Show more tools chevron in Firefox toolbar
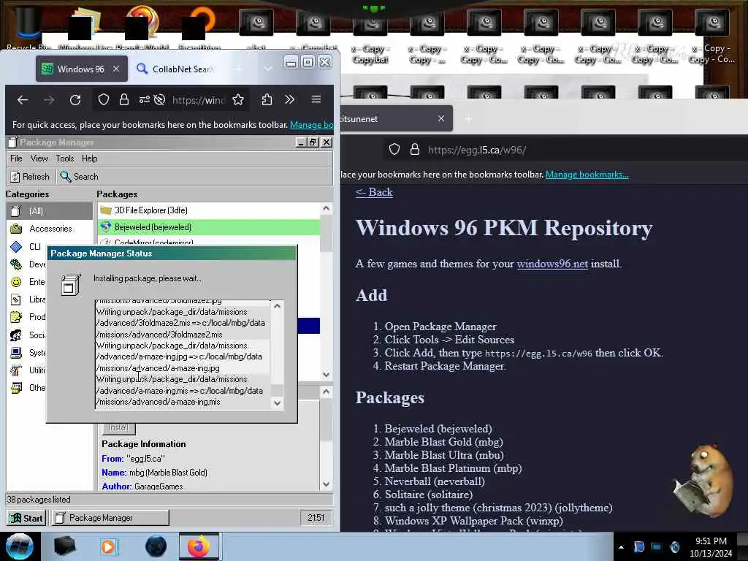The width and height of the screenshot is (748, 561). click(289, 99)
